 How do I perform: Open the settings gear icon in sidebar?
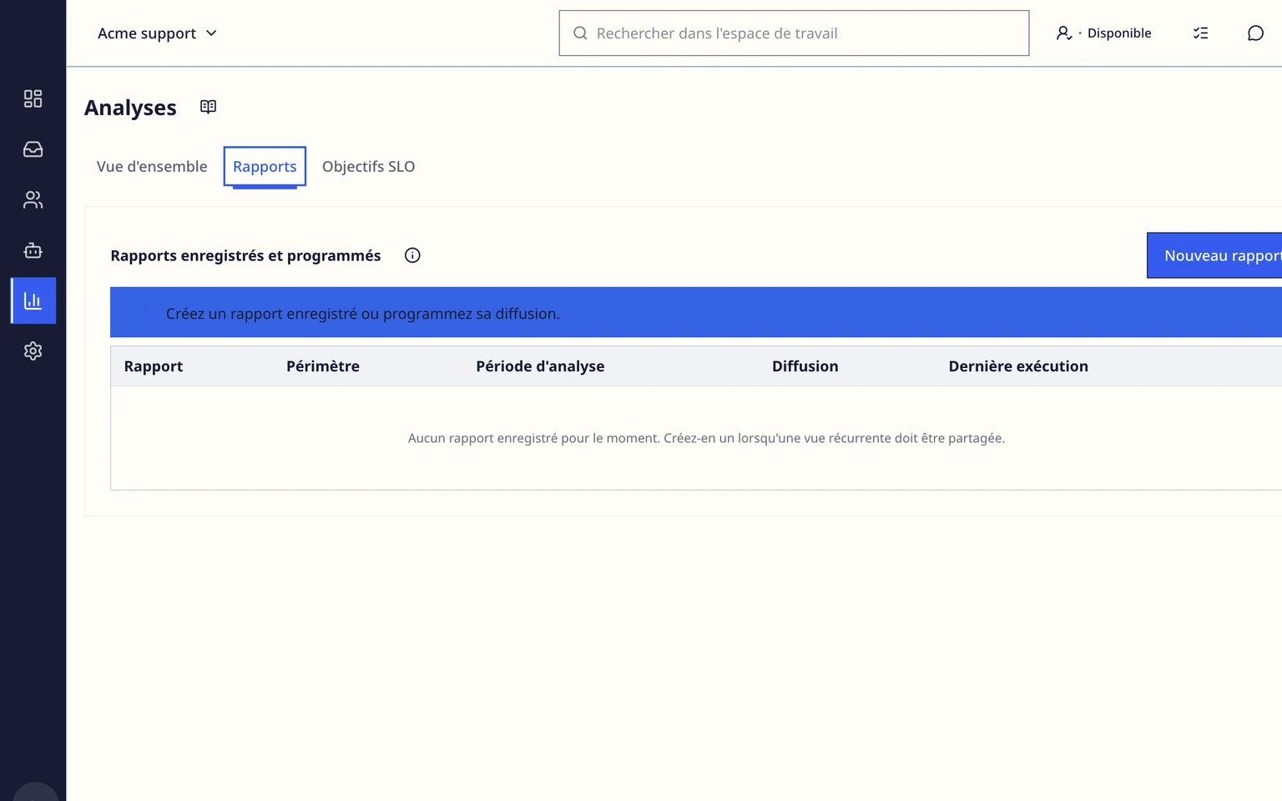[33, 351]
